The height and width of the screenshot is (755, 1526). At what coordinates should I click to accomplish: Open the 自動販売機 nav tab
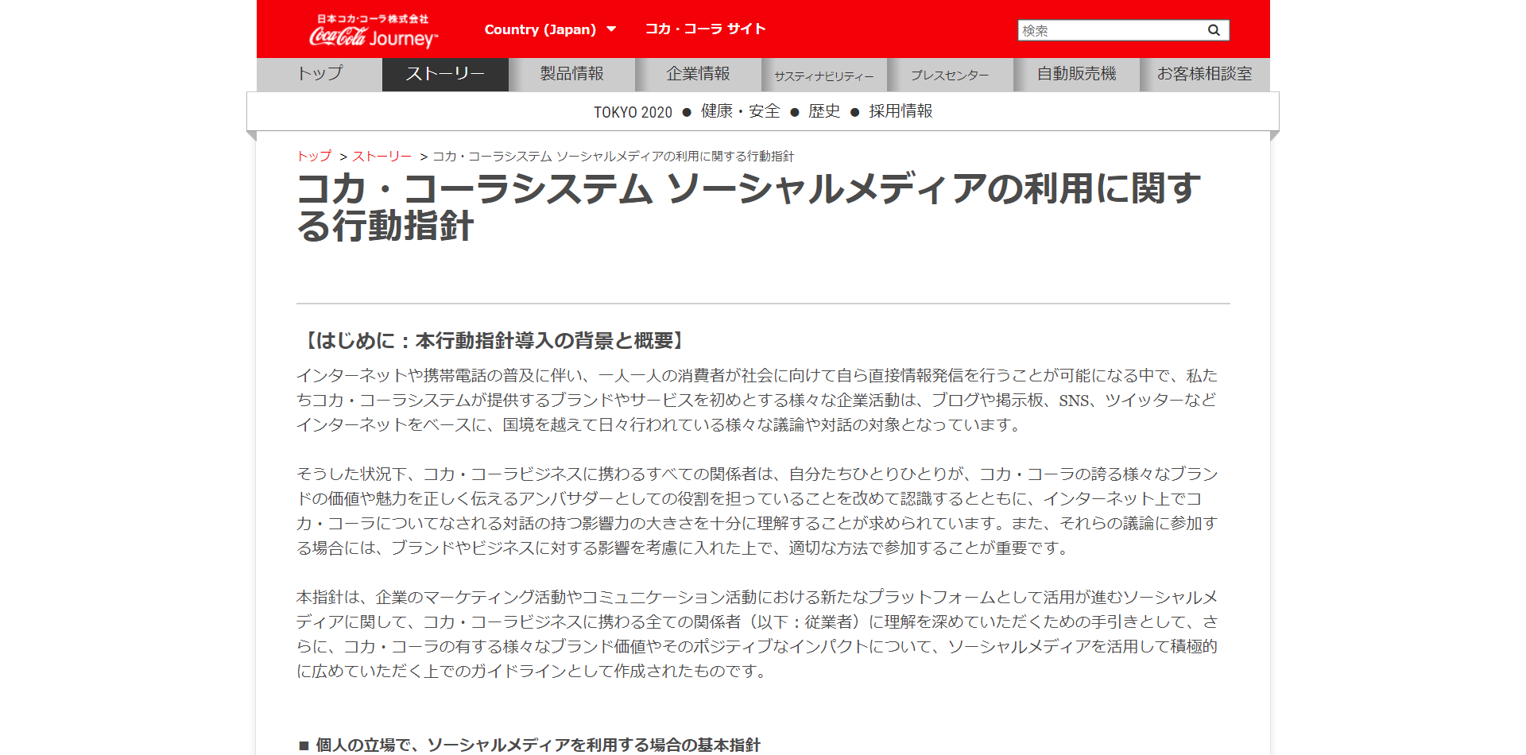click(x=1076, y=74)
